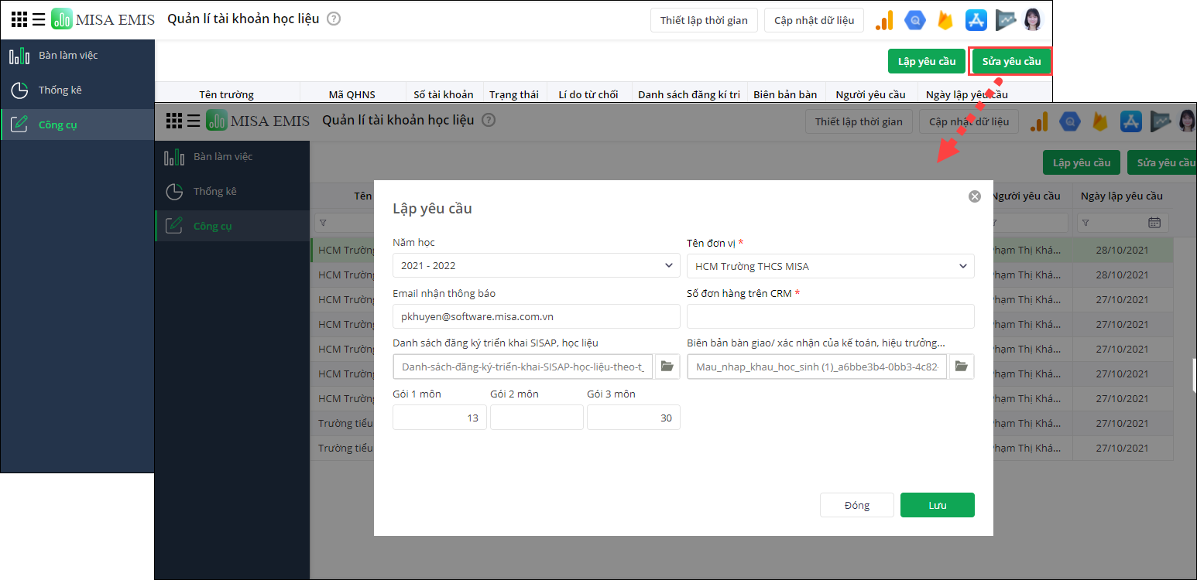Image resolution: width=1197 pixels, height=580 pixels.
Task: Open BigQuery hexagon icon in back window
Action: point(915,20)
